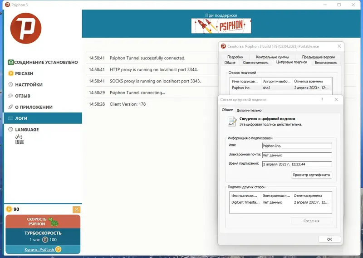Click the settings gear icon beside НАСТРОЙКИ
The height and width of the screenshot is (258, 363).
tap(10, 84)
